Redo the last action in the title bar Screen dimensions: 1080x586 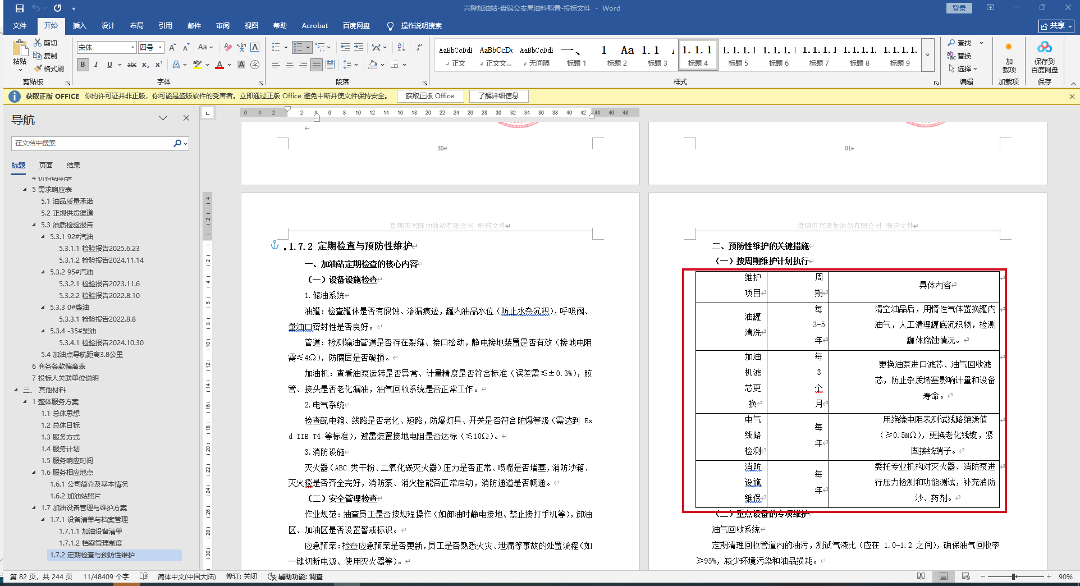point(57,8)
